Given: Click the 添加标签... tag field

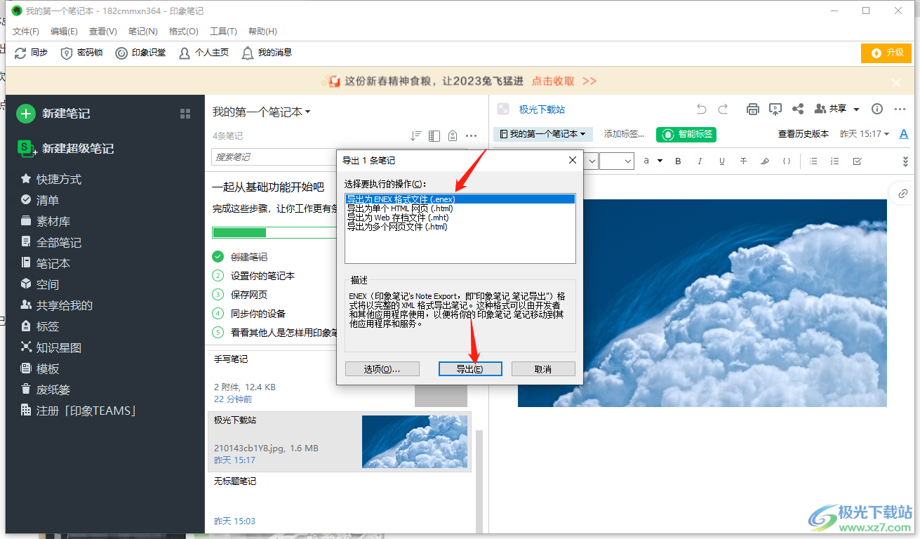Looking at the screenshot, I should pyautogui.click(x=625, y=134).
